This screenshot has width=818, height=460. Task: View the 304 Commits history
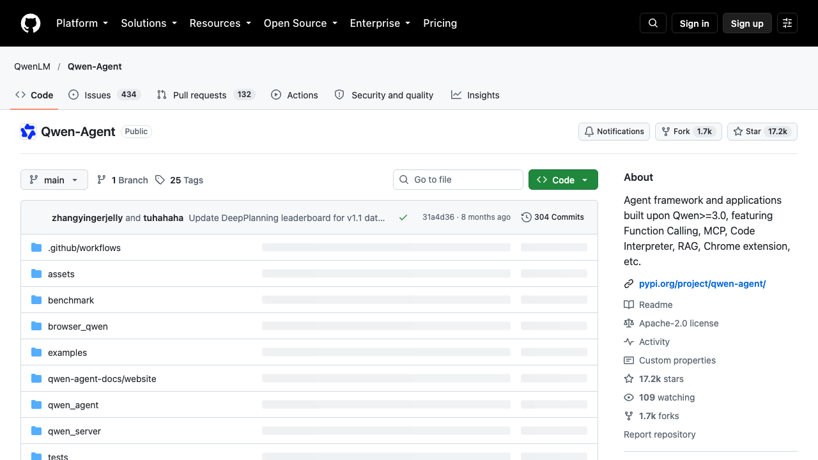tap(553, 217)
